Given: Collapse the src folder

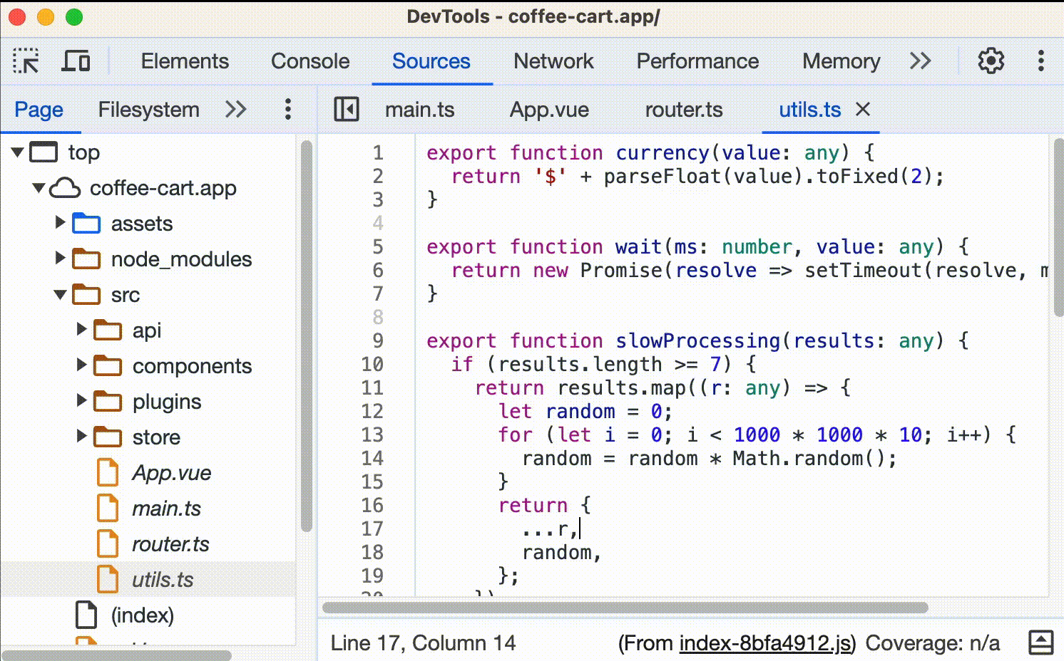Looking at the screenshot, I should coord(61,295).
